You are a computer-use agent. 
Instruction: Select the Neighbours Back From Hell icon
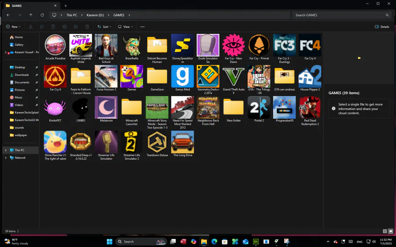(208, 108)
